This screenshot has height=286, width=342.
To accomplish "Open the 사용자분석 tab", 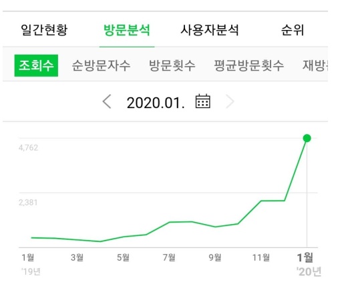I will 210,30.
